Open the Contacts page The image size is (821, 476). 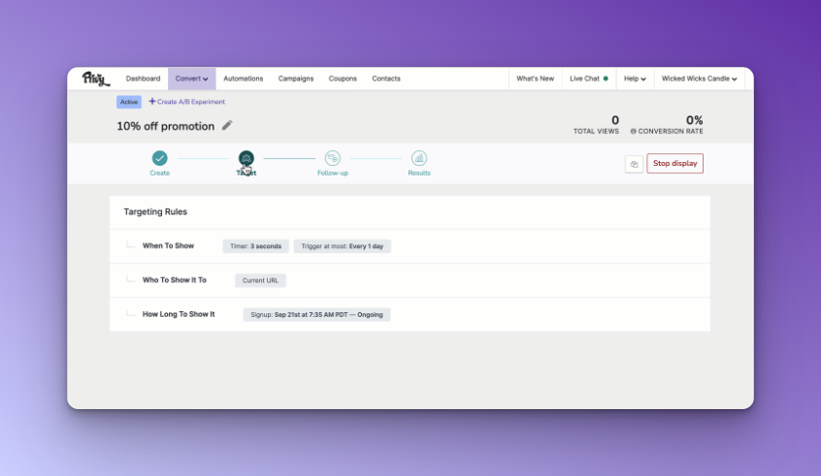tap(386, 79)
